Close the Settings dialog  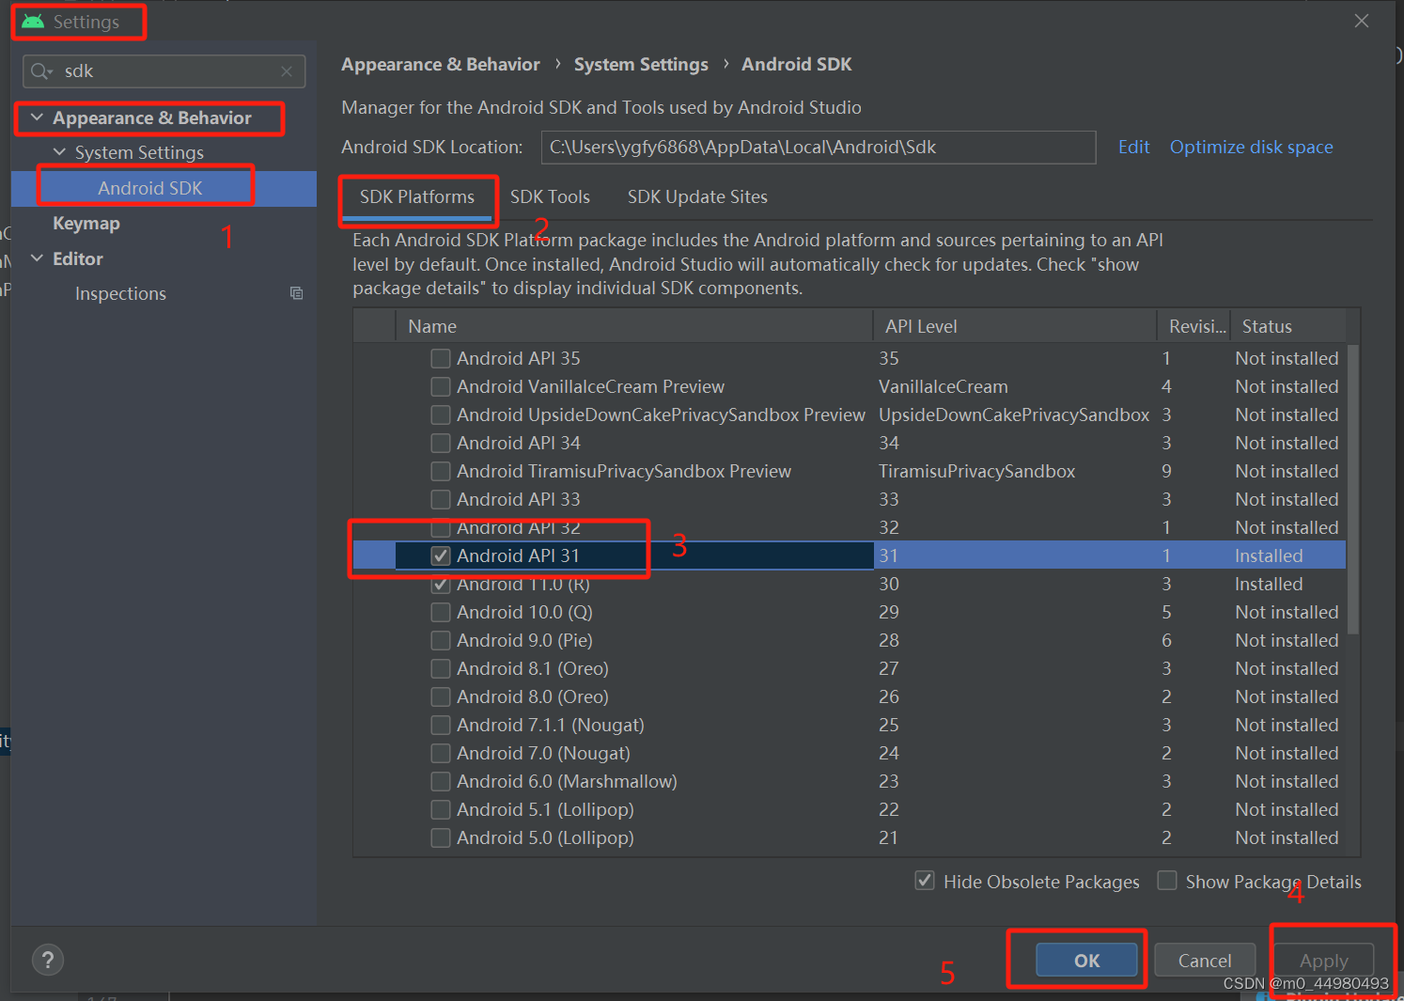pos(1361,21)
